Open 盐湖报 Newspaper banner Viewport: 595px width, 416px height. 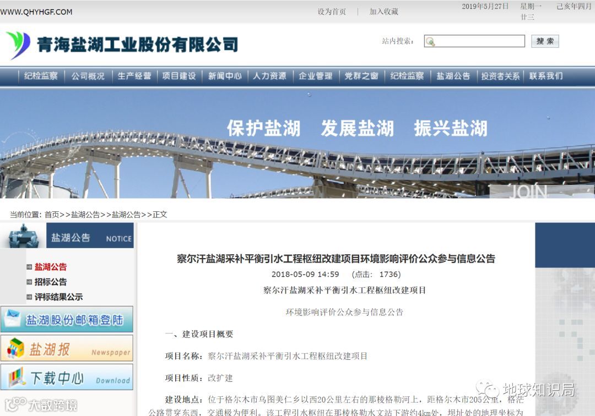[x=67, y=348]
